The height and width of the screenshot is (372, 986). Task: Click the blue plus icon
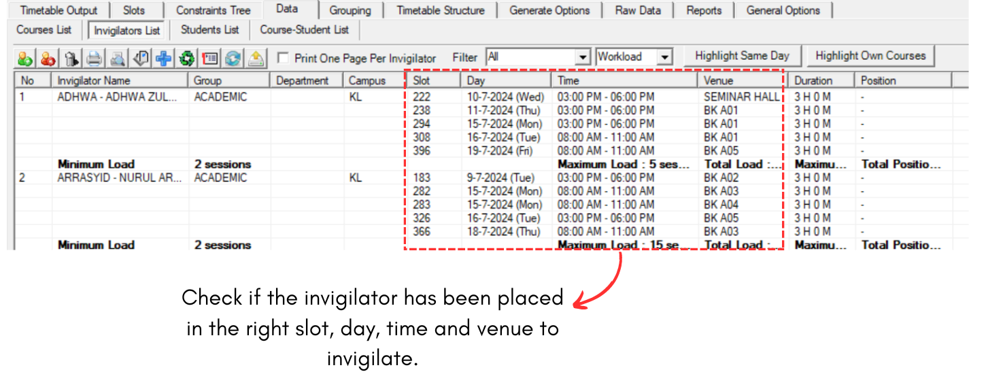pyautogui.click(x=163, y=59)
